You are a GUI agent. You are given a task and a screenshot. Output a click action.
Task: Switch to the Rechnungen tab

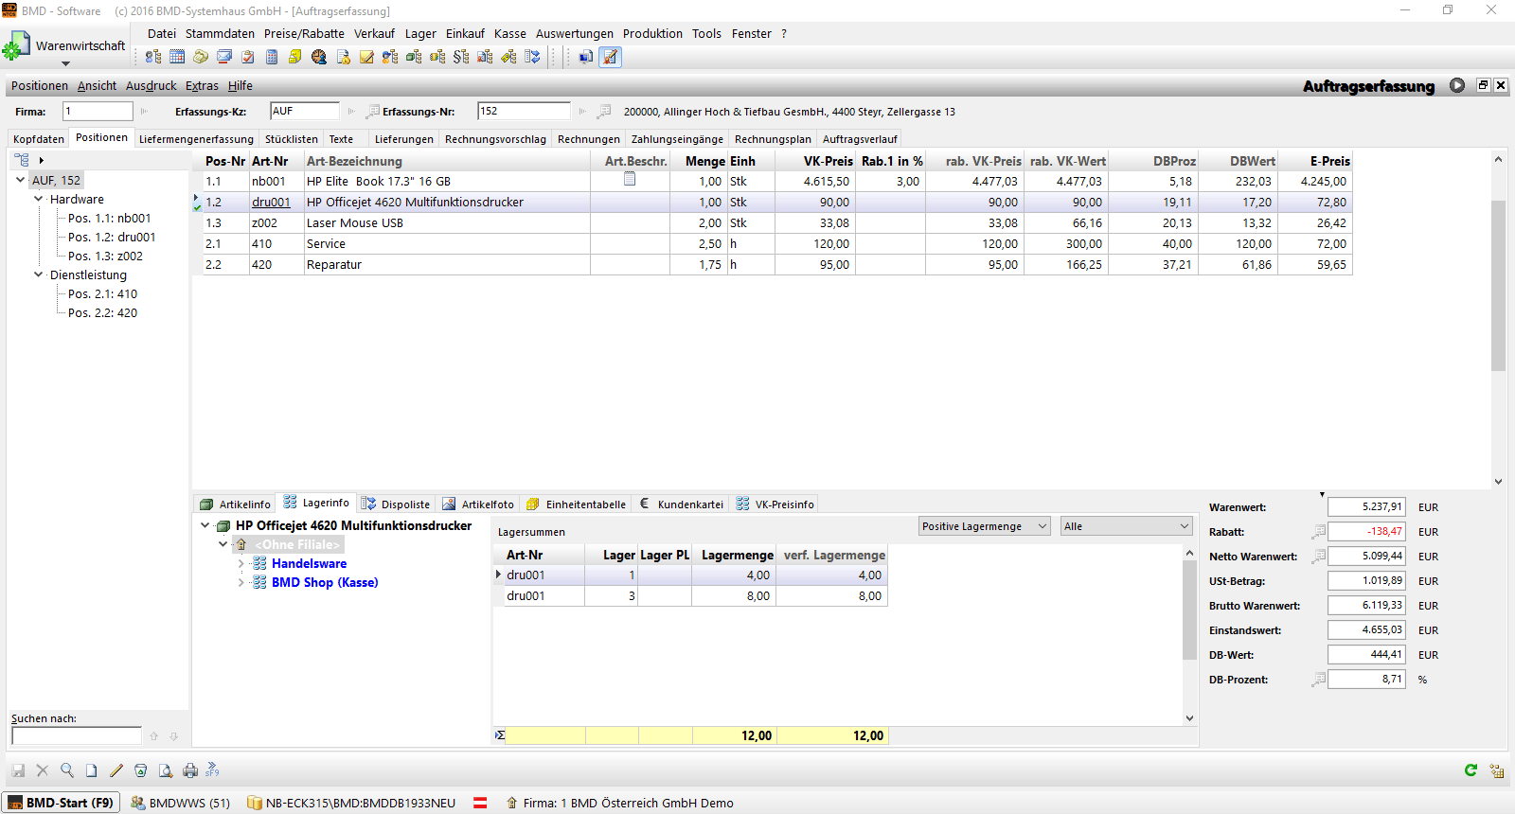tap(588, 139)
